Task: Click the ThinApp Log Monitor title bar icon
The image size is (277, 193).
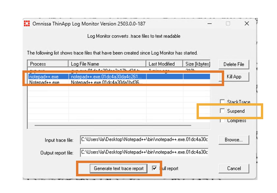Action: tap(27, 23)
